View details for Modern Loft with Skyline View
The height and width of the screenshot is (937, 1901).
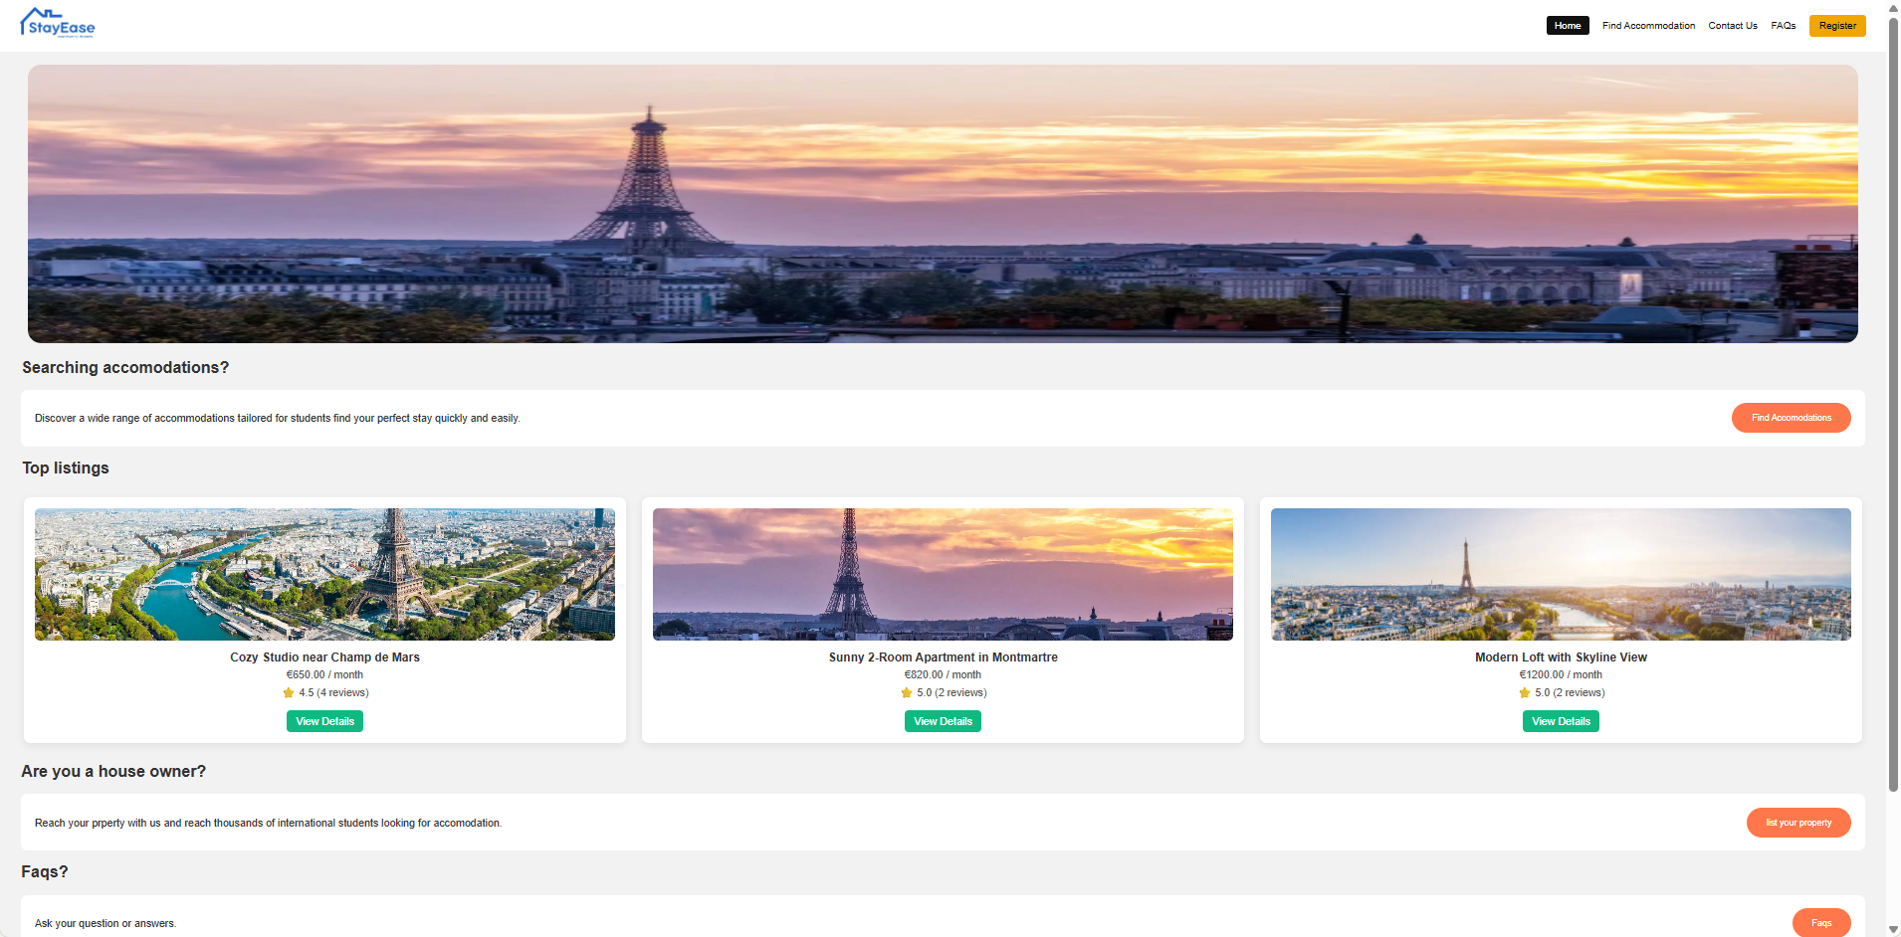pos(1561,721)
